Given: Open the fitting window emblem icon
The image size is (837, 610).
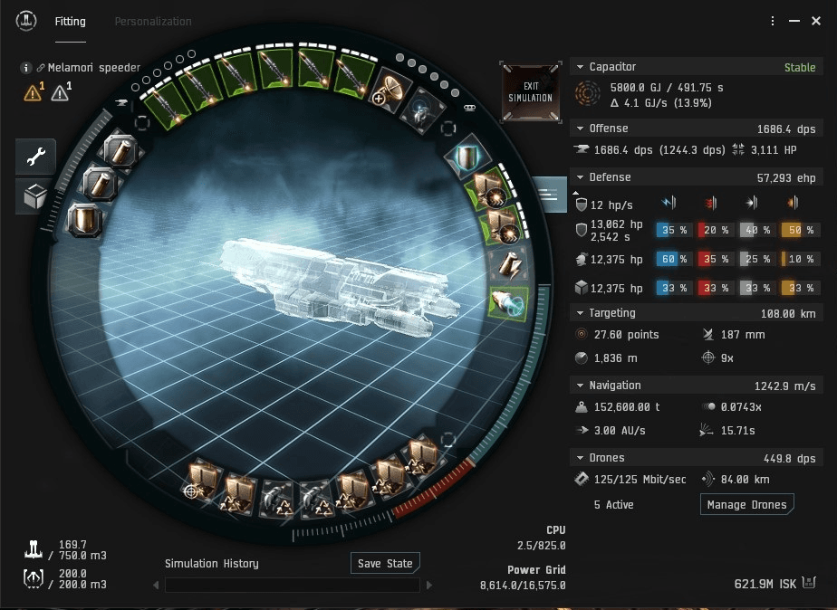Looking at the screenshot, I should 25,21.
